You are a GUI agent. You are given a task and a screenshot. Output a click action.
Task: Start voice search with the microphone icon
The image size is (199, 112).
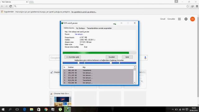tap(145, 58)
